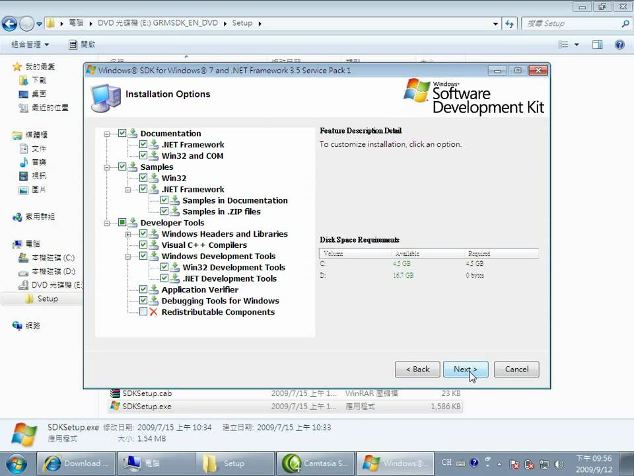Select Windows Development Tools tree label

(x=219, y=257)
